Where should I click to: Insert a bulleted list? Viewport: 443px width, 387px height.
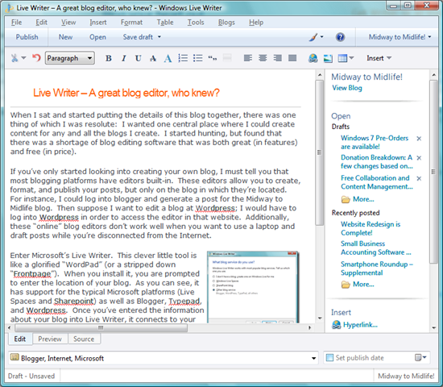pos(198,58)
